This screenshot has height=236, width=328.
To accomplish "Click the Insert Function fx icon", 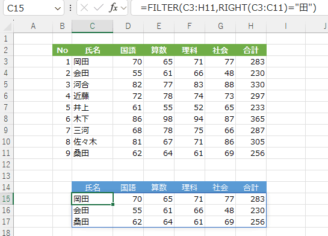I will [x=113, y=8].
